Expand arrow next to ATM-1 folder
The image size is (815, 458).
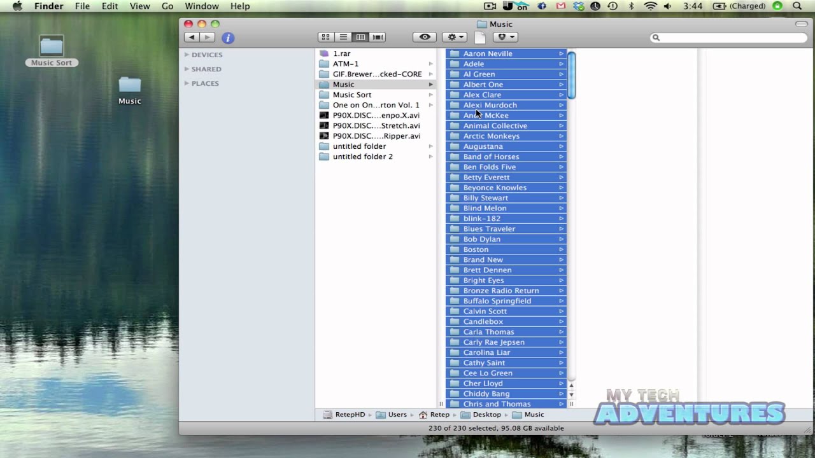click(431, 64)
